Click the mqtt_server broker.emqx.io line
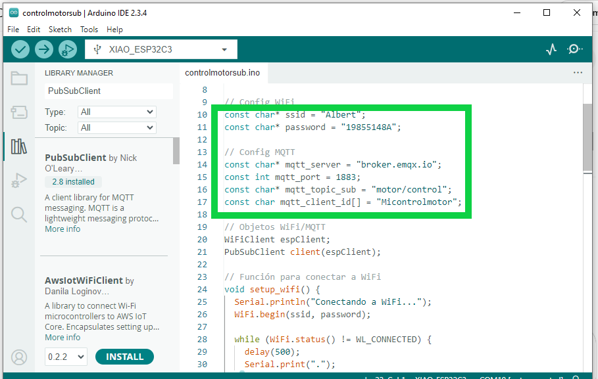 [x=333, y=165]
